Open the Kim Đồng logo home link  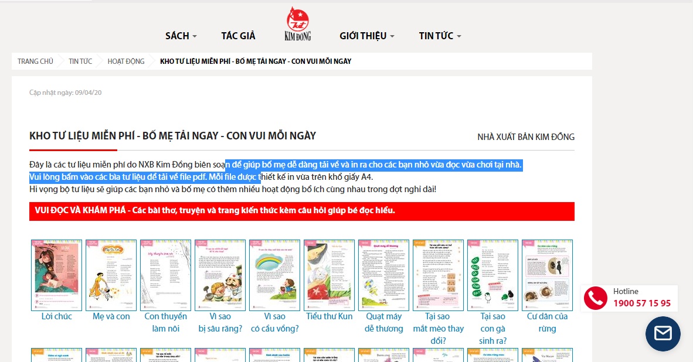click(297, 24)
